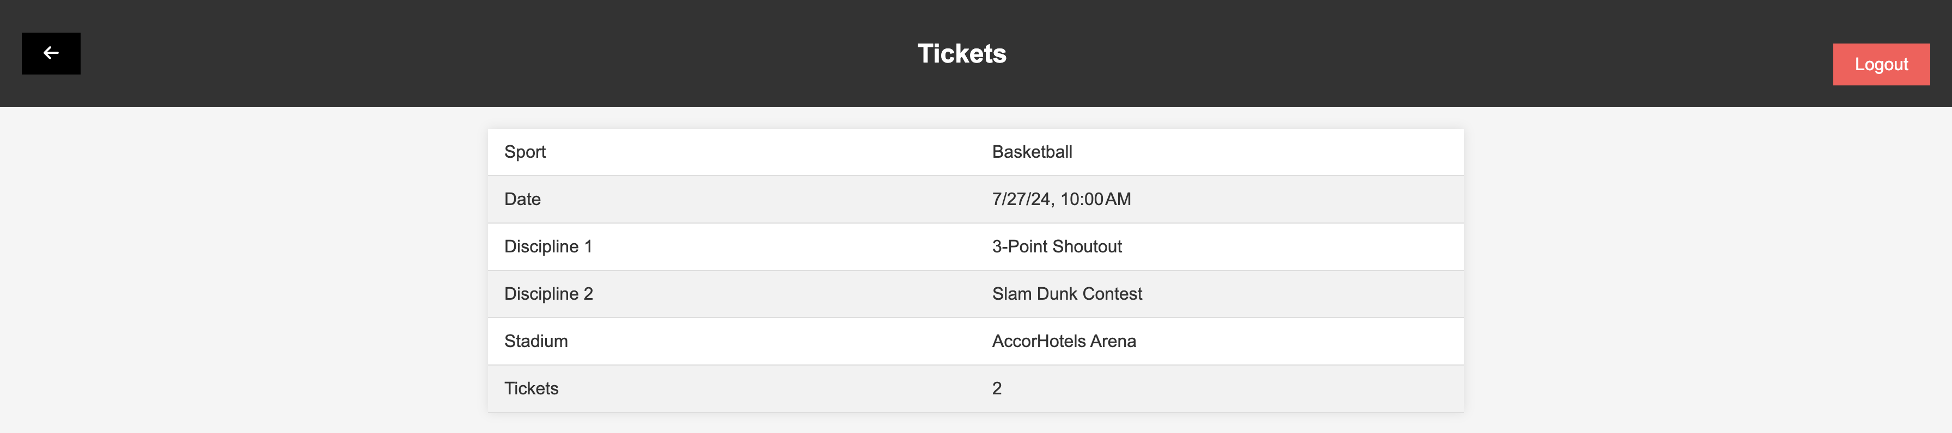
Task: Select the Tickets label in the table
Action: pos(531,388)
